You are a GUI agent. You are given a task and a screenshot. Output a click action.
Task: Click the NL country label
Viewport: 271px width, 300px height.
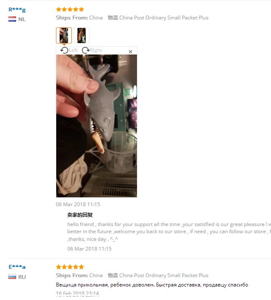click(x=22, y=19)
